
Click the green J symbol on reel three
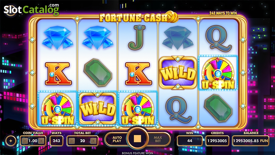point(137,37)
